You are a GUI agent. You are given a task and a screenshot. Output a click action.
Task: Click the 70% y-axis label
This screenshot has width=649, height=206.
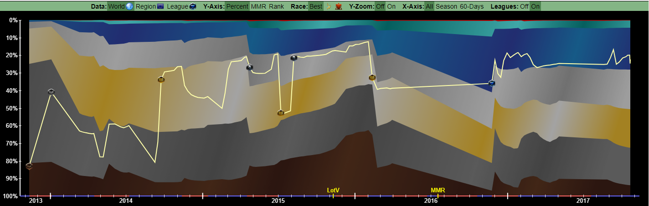pos(12,143)
